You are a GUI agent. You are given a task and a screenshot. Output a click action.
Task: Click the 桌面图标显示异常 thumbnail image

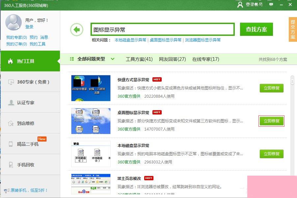click(91, 121)
